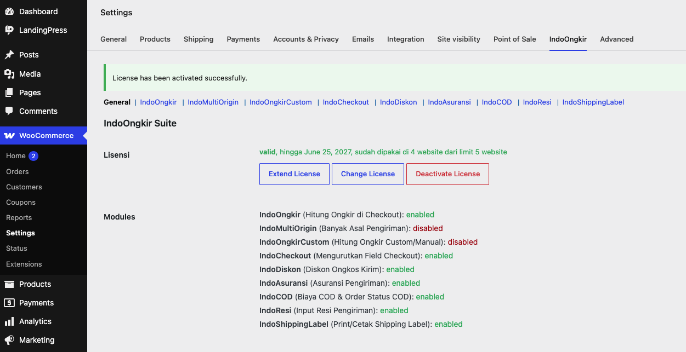686x352 pixels.
Task: Switch to the Emails tab
Action: point(363,39)
